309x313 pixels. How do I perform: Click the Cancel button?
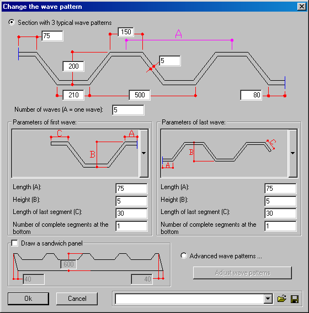[77, 299]
